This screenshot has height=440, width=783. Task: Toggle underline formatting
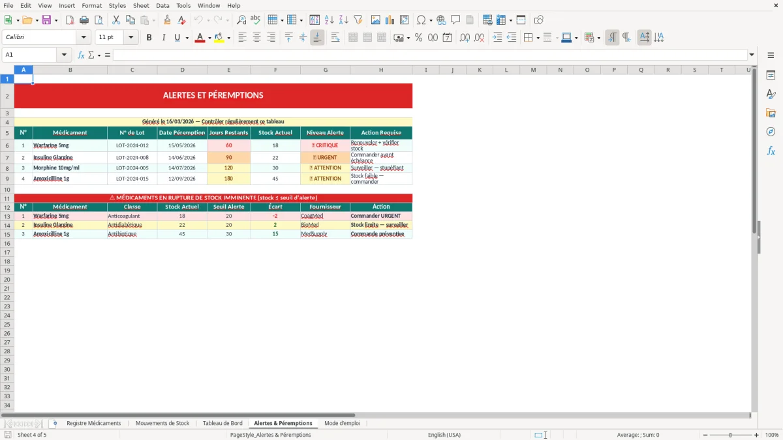[x=177, y=37]
